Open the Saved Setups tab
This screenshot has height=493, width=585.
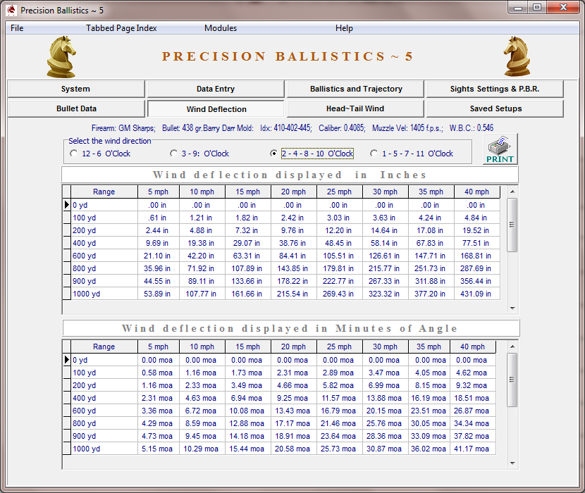(495, 108)
